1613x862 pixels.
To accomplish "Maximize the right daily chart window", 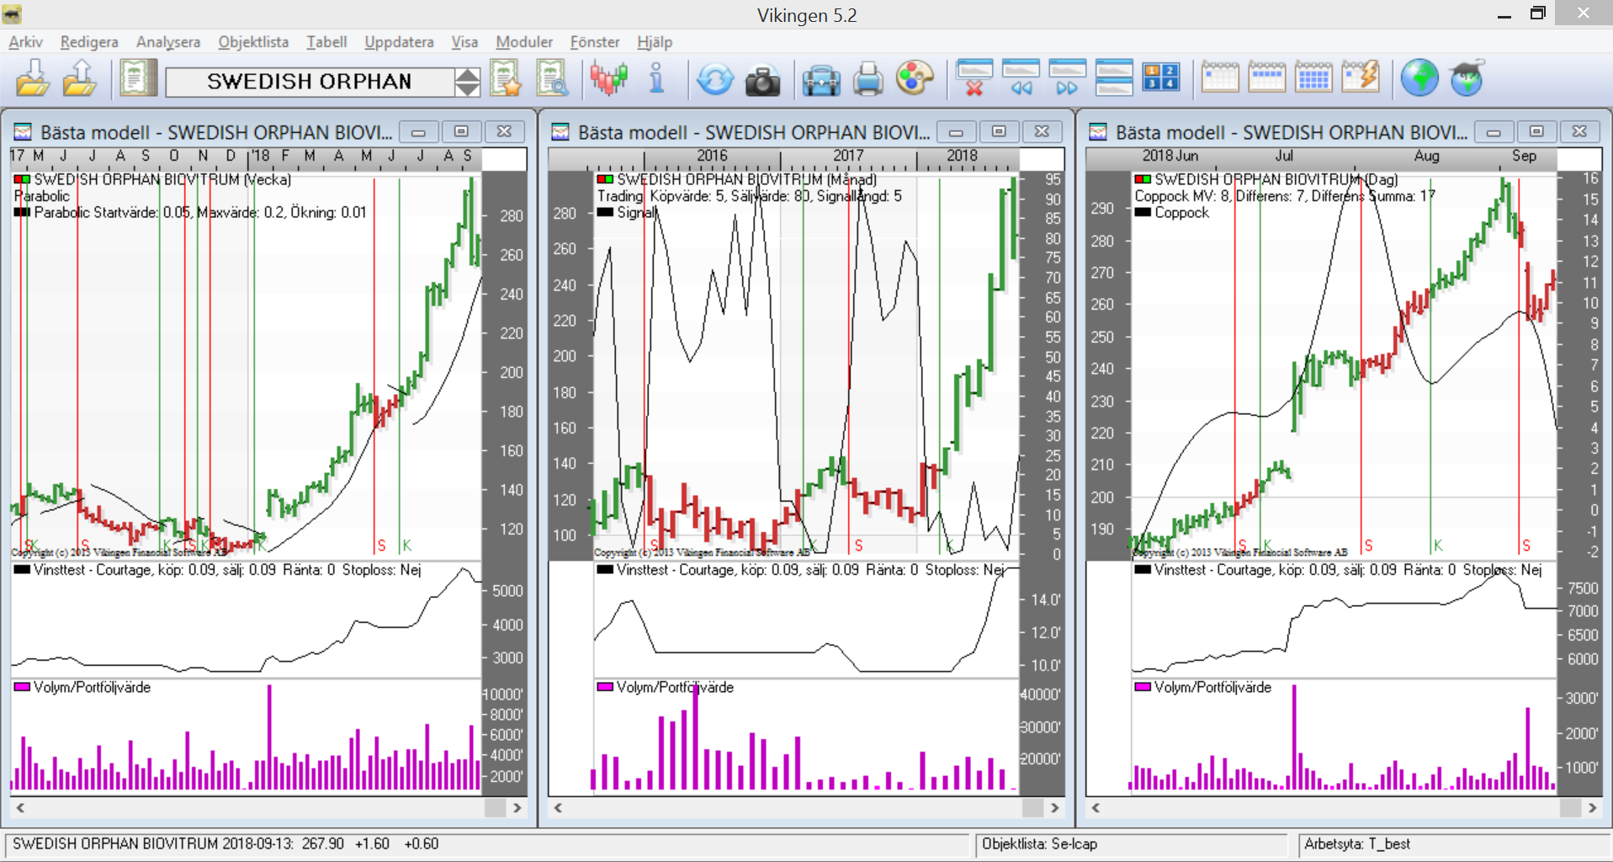I will (1536, 131).
